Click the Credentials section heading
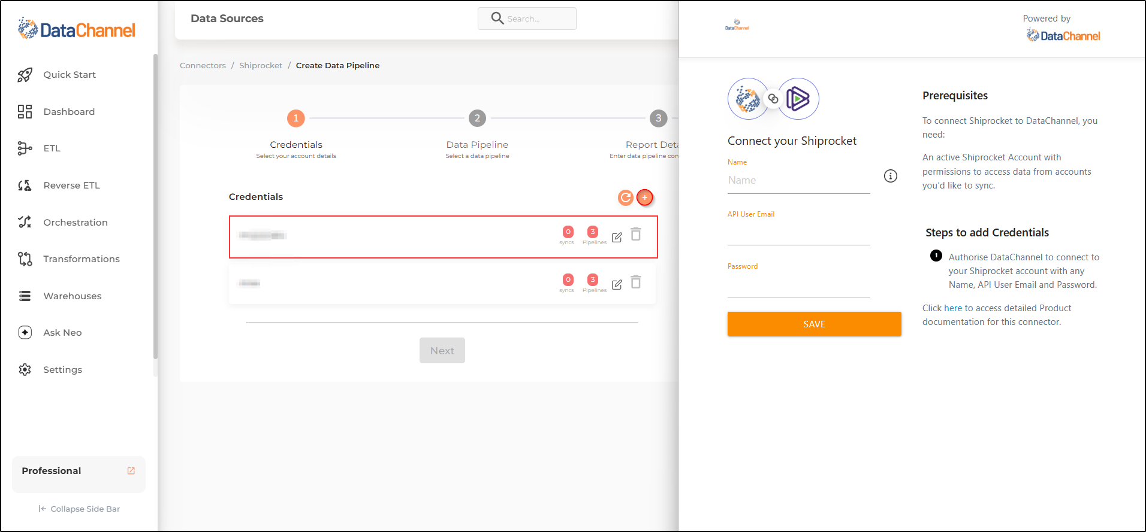 tap(256, 197)
